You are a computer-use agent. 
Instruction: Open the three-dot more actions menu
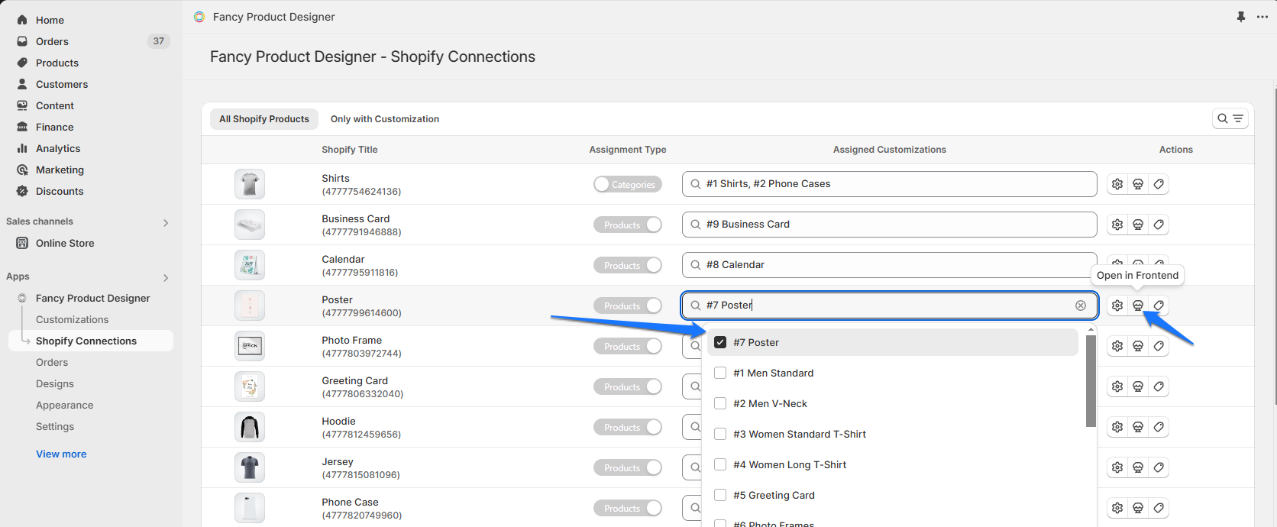pyautogui.click(x=1262, y=17)
